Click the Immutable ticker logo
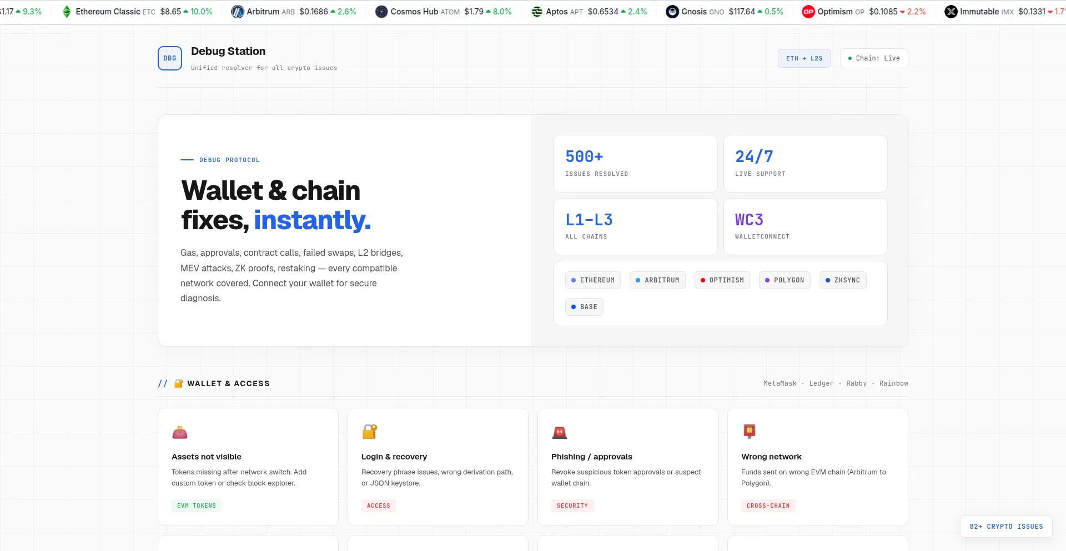The width and height of the screenshot is (1066, 551). (951, 12)
